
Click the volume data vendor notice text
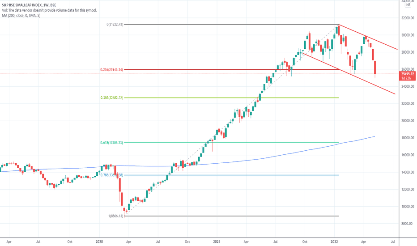coord(50,10)
